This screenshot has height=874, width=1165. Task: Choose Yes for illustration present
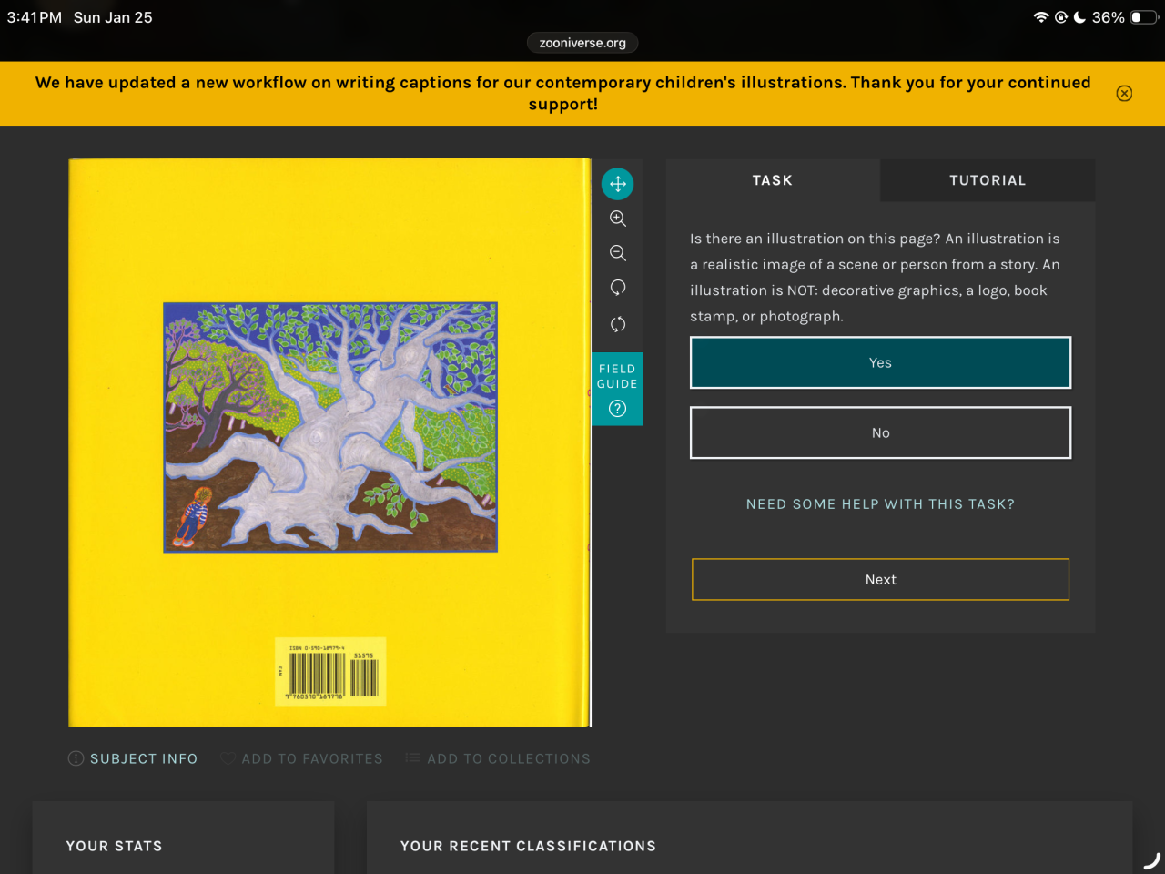[x=880, y=362]
